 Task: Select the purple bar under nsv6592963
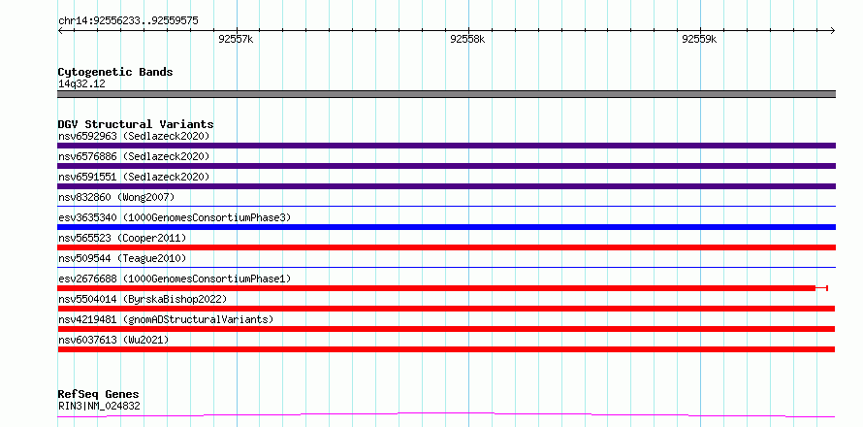point(446,146)
